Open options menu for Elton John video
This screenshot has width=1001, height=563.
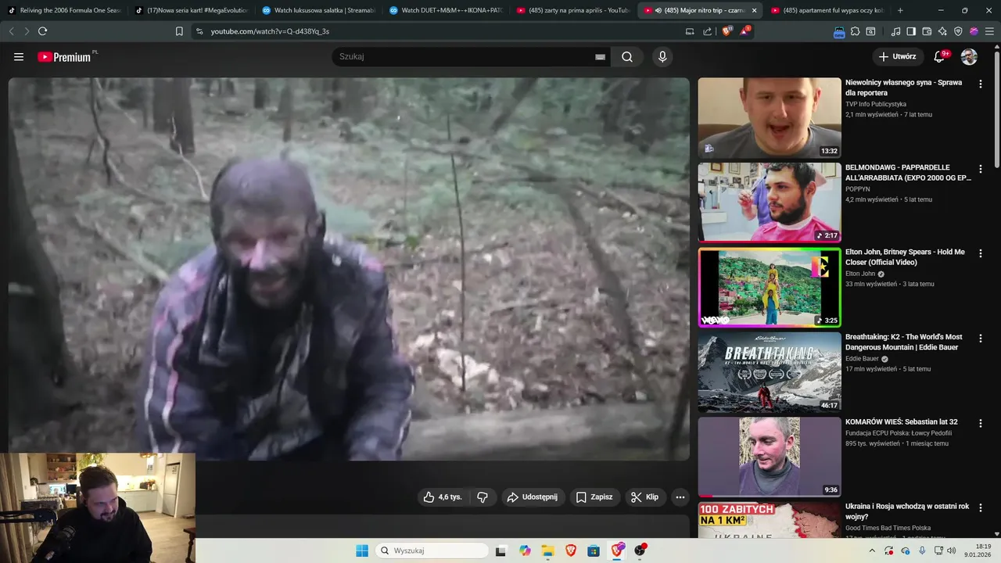[981, 253]
